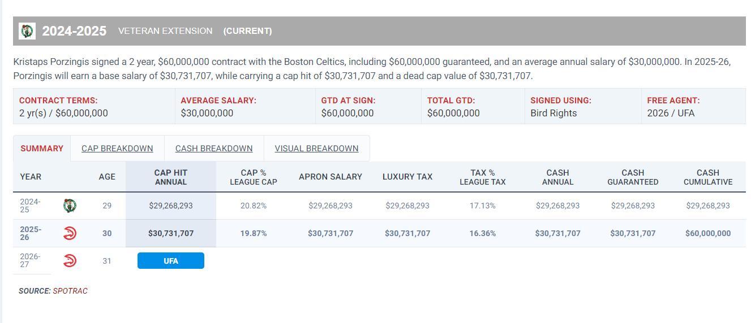Click the Celtics logo in the 2024-25 row
The height and width of the screenshot is (323, 751).
(70, 206)
